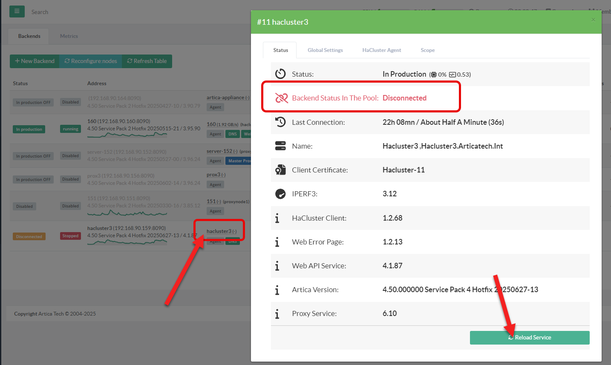Click the Last Connection history icon
The height and width of the screenshot is (365, 611).
280,122
